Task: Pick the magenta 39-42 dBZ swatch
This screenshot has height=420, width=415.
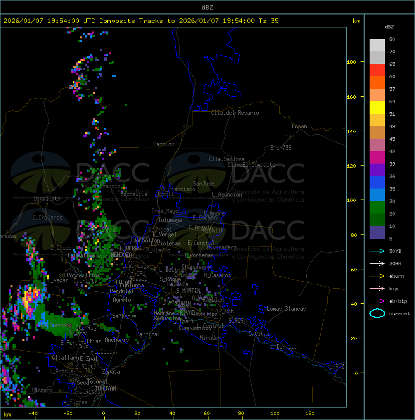Action: click(377, 158)
